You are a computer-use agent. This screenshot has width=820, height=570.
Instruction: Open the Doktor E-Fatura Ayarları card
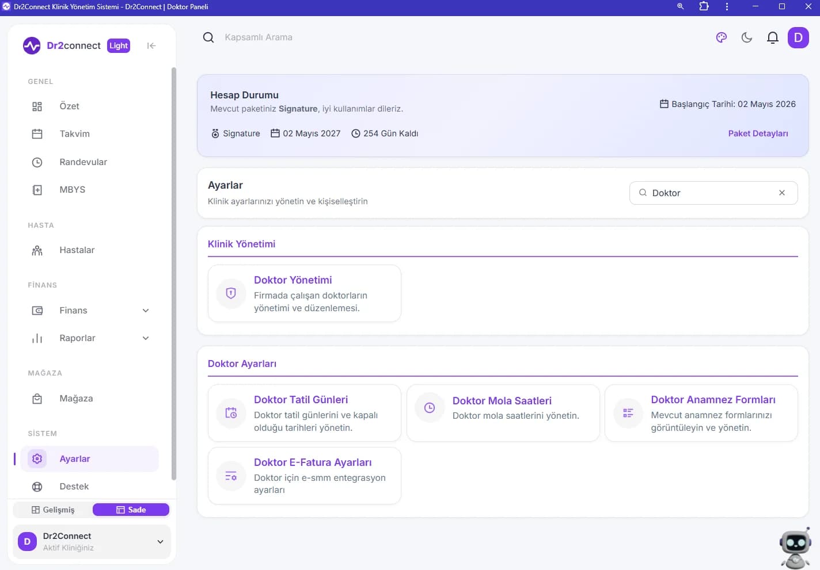[305, 476]
